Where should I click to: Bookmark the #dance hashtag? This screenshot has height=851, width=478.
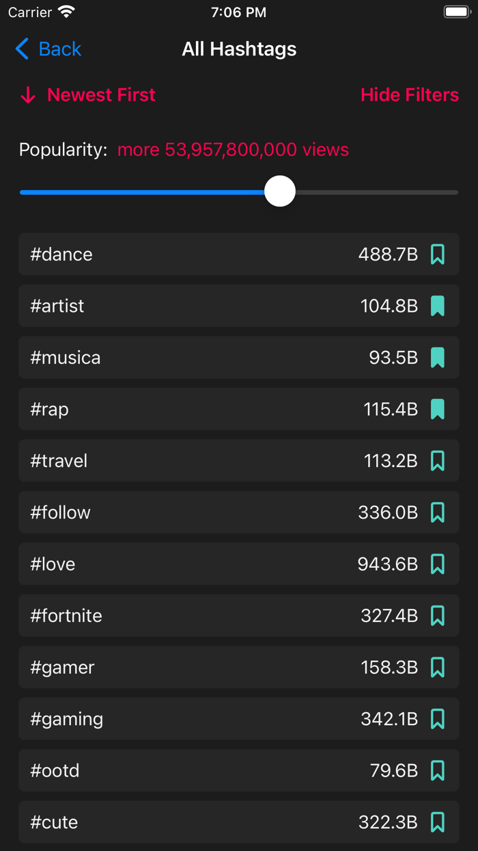click(438, 254)
